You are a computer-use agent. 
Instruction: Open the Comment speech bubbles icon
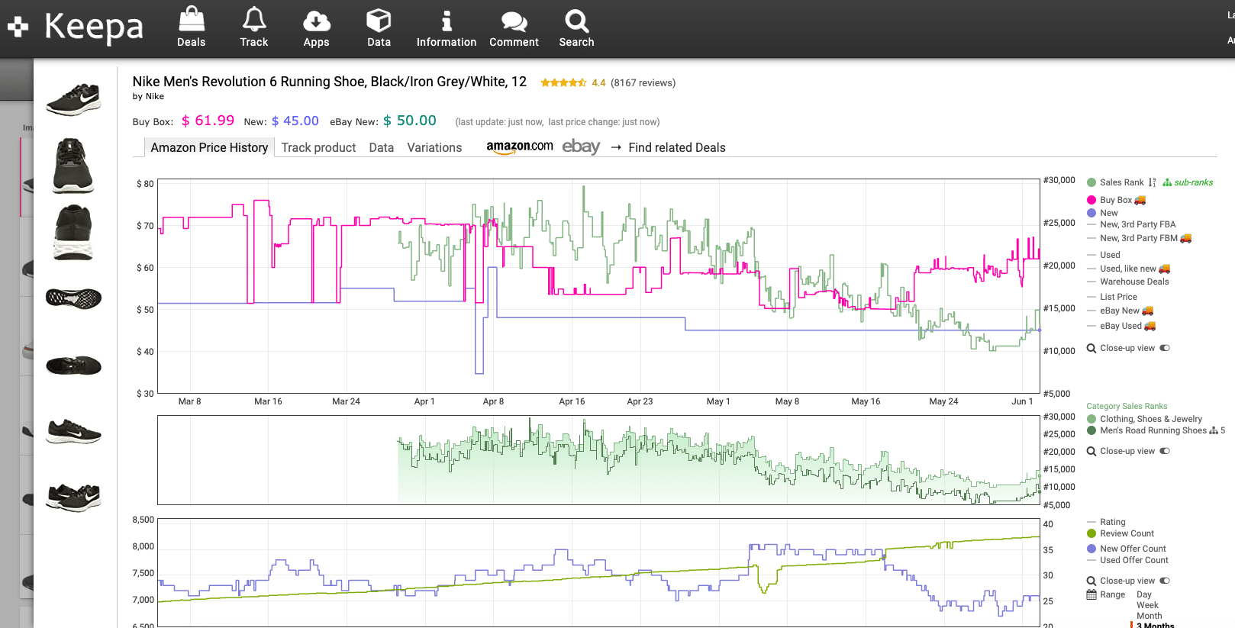click(514, 21)
